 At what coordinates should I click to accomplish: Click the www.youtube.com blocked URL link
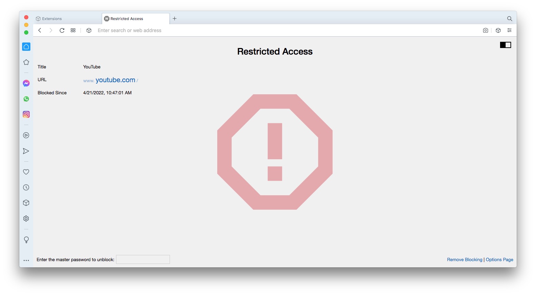coord(111,80)
